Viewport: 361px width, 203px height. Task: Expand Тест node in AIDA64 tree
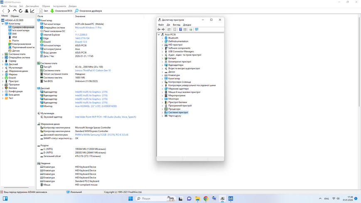pyautogui.click(x=2, y=98)
